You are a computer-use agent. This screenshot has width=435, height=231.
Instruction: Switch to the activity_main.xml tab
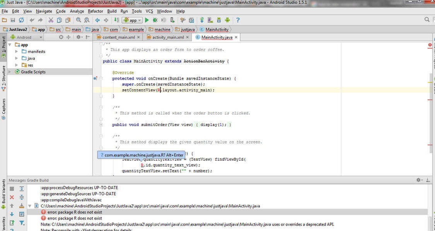[x=168, y=37]
